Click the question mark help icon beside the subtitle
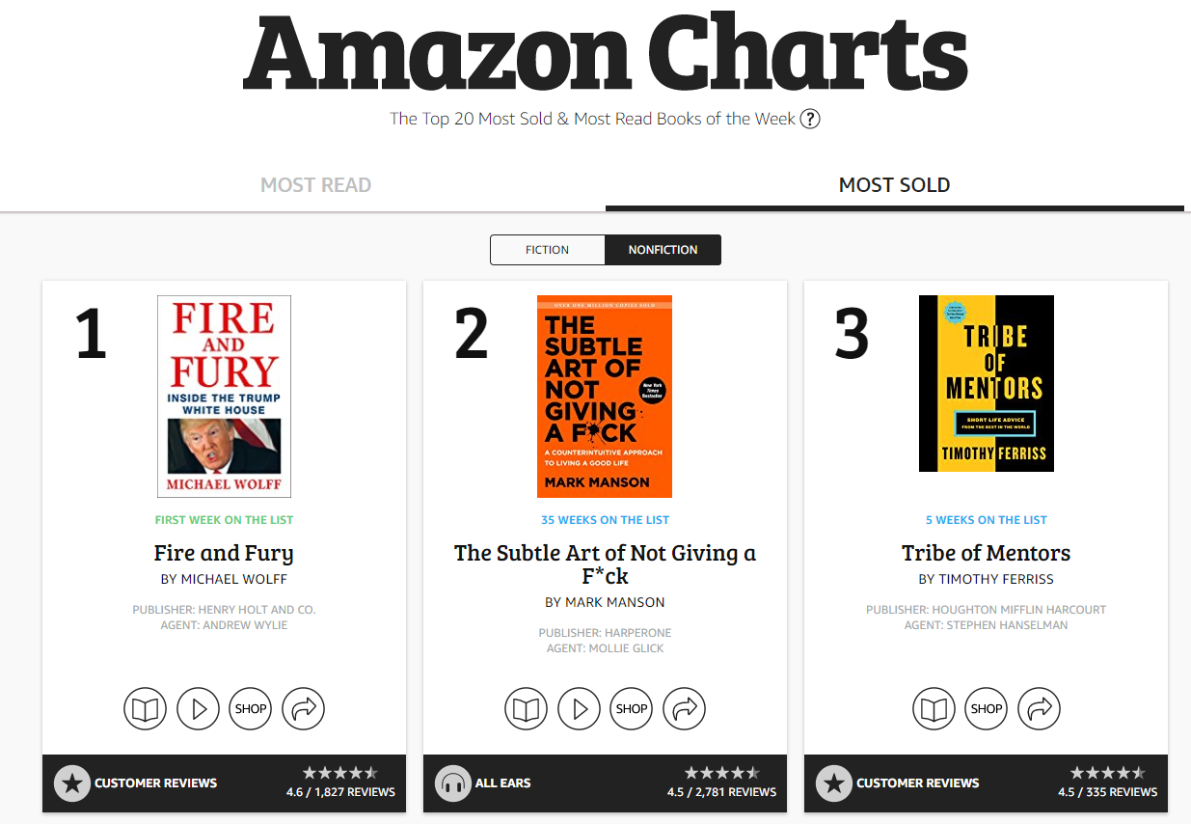This screenshot has height=824, width=1191. [810, 120]
